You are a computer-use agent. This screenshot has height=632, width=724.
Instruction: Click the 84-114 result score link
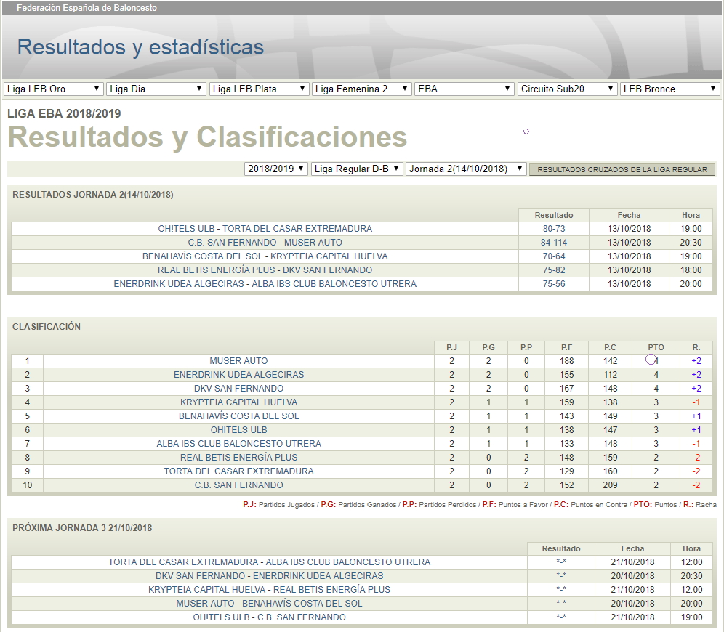pos(554,243)
